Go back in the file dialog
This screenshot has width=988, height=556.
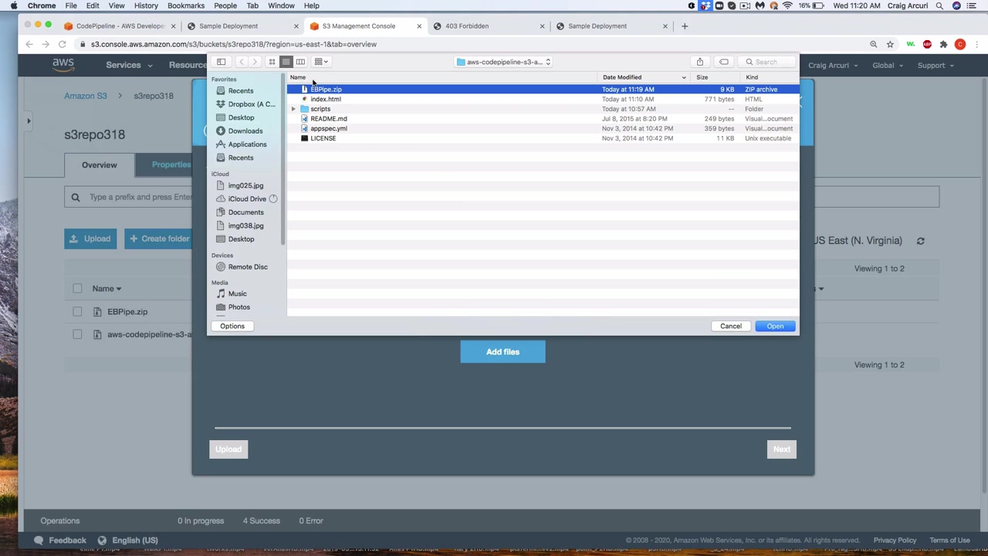(242, 62)
